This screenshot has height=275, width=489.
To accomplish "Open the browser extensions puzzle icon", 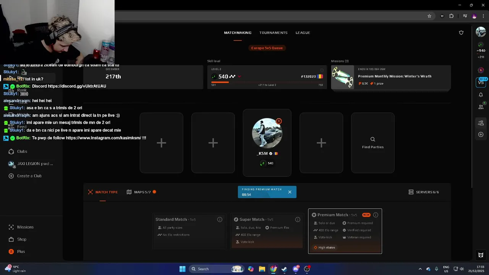I will [451, 16].
